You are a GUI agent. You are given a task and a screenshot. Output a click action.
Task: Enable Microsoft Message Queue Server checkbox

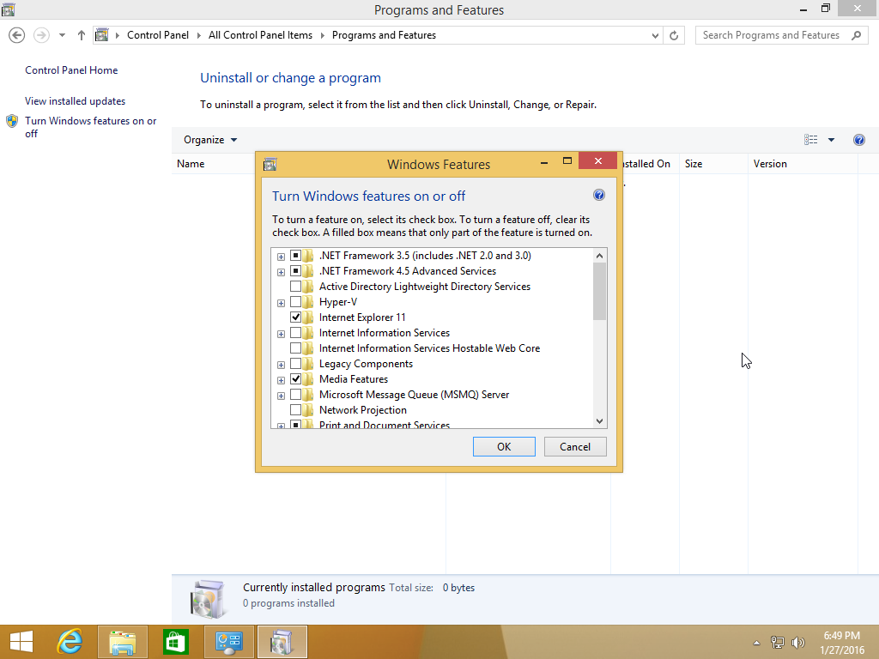pos(295,395)
